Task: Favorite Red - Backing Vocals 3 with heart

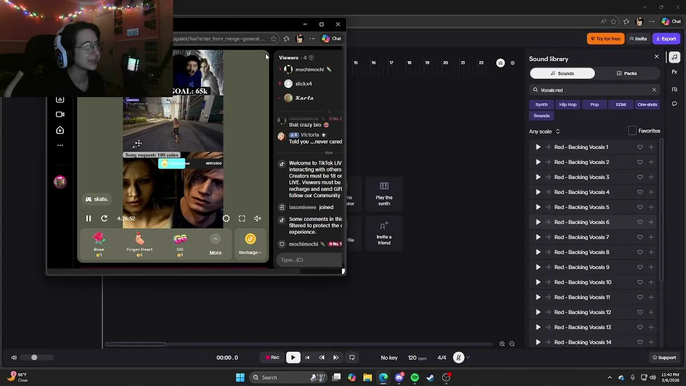Action: (x=640, y=177)
